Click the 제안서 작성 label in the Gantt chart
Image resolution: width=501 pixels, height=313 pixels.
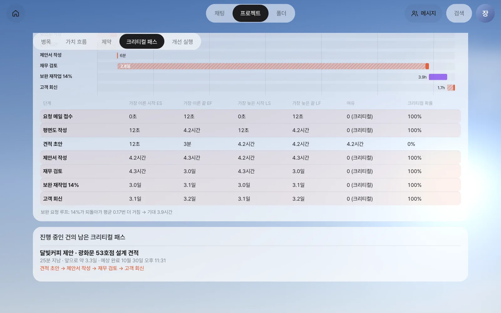(51, 55)
